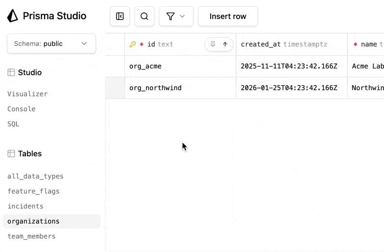Select the team_members table
The height and width of the screenshot is (252, 384).
[32, 236]
